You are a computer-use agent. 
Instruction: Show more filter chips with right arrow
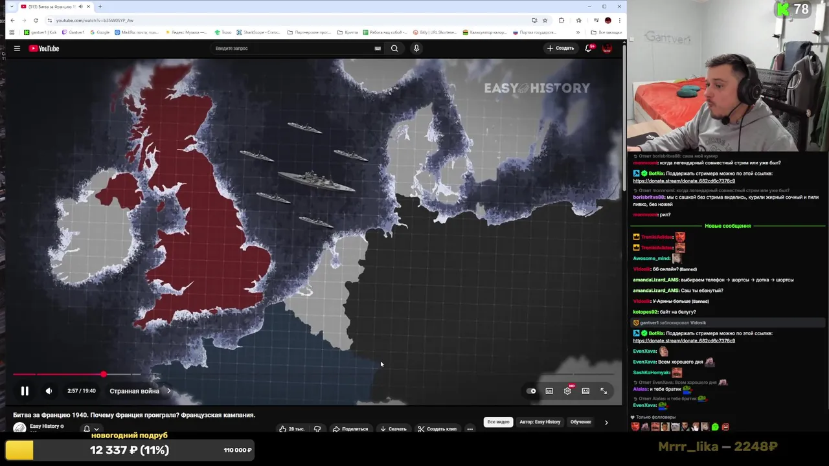pyautogui.click(x=606, y=422)
